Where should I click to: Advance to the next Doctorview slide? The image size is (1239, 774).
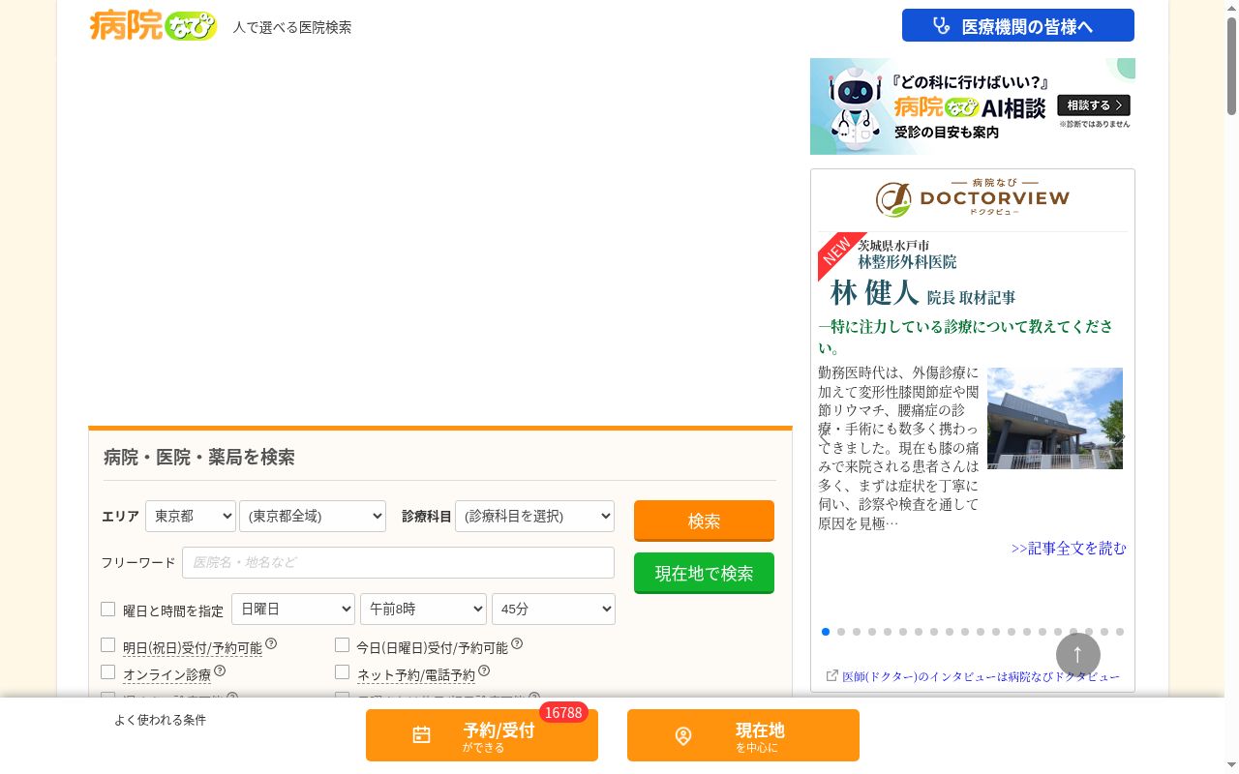click(1120, 437)
